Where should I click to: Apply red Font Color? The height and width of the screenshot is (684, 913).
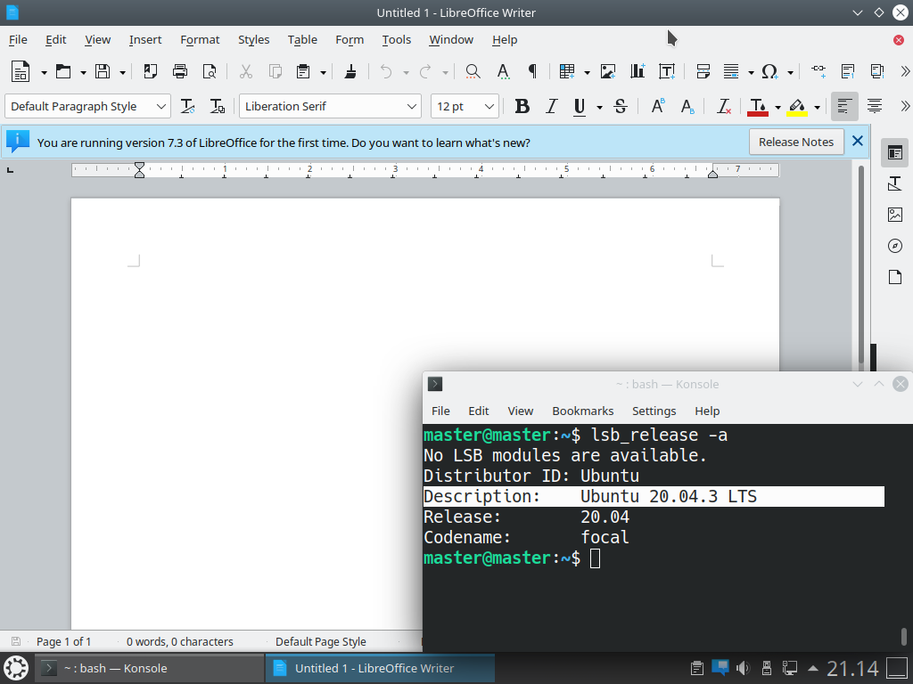pos(758,107)
